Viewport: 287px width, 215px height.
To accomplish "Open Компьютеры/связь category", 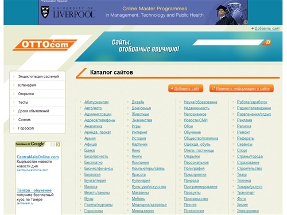I will (x=148, y=169).
